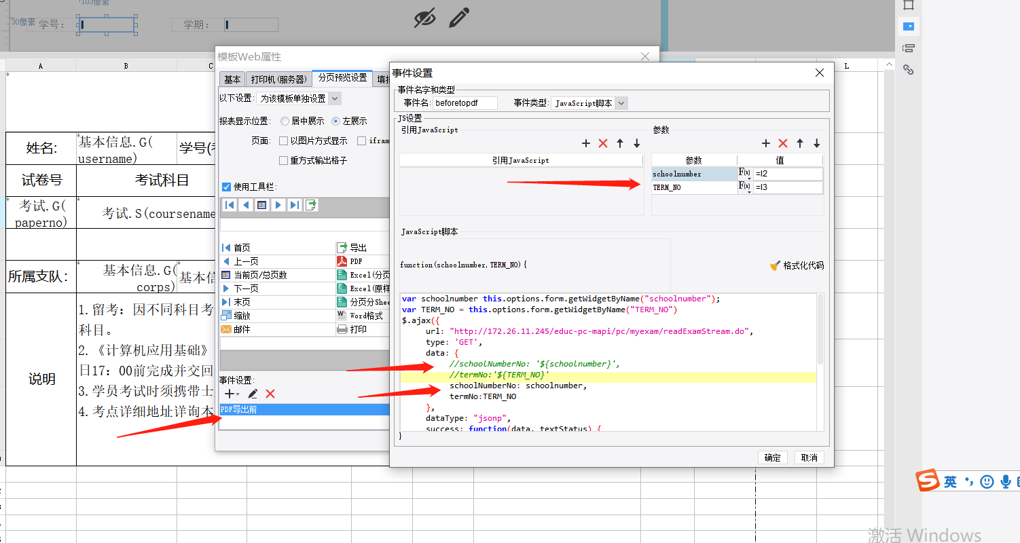1020x543 pixels.
Task: Add a 引用JavaScript entry with plus icon
Action: tap(586, 143)
